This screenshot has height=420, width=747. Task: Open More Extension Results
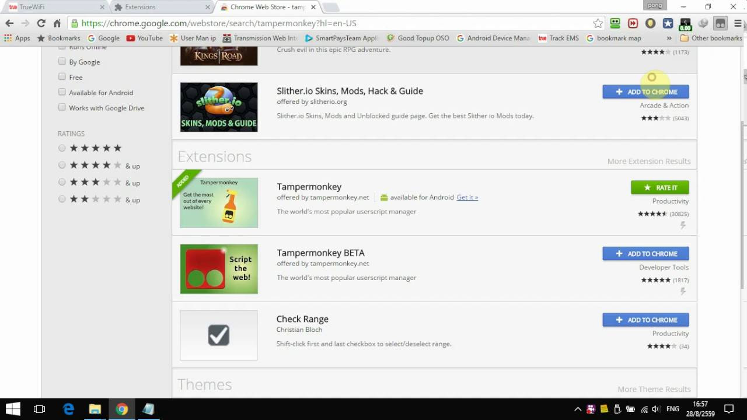point(648,161)
